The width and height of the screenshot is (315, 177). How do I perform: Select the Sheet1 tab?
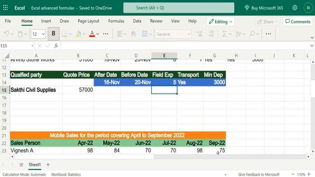pos(34,165)
